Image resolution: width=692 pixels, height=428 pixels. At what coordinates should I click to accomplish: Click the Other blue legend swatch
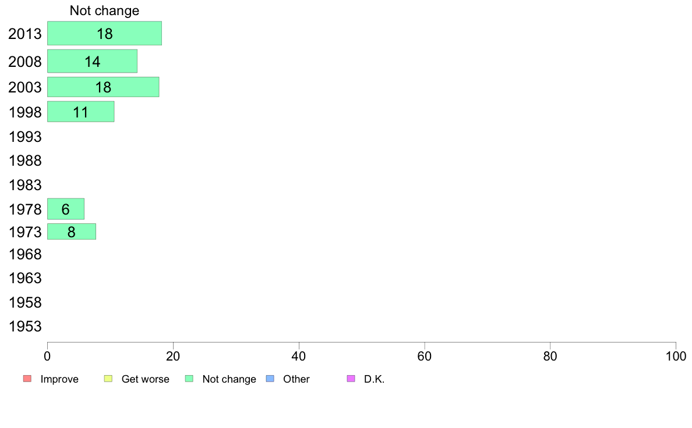[x=270, y=379]
